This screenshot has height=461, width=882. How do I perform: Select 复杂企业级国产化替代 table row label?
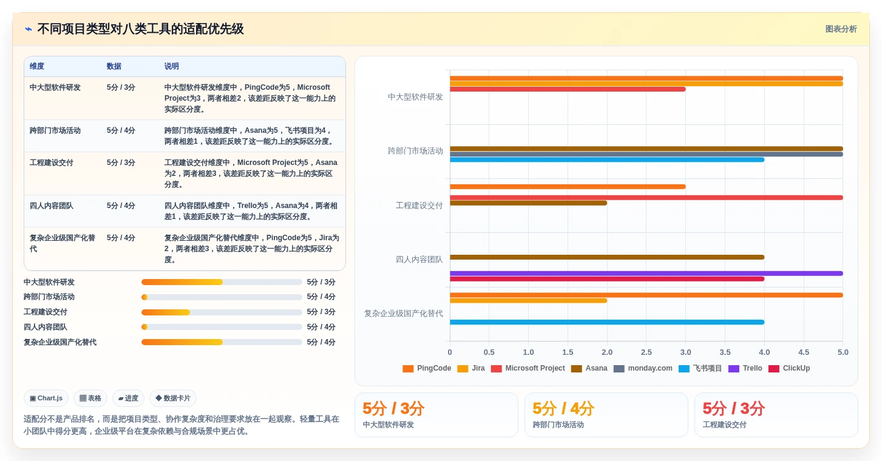pos(63,243)
